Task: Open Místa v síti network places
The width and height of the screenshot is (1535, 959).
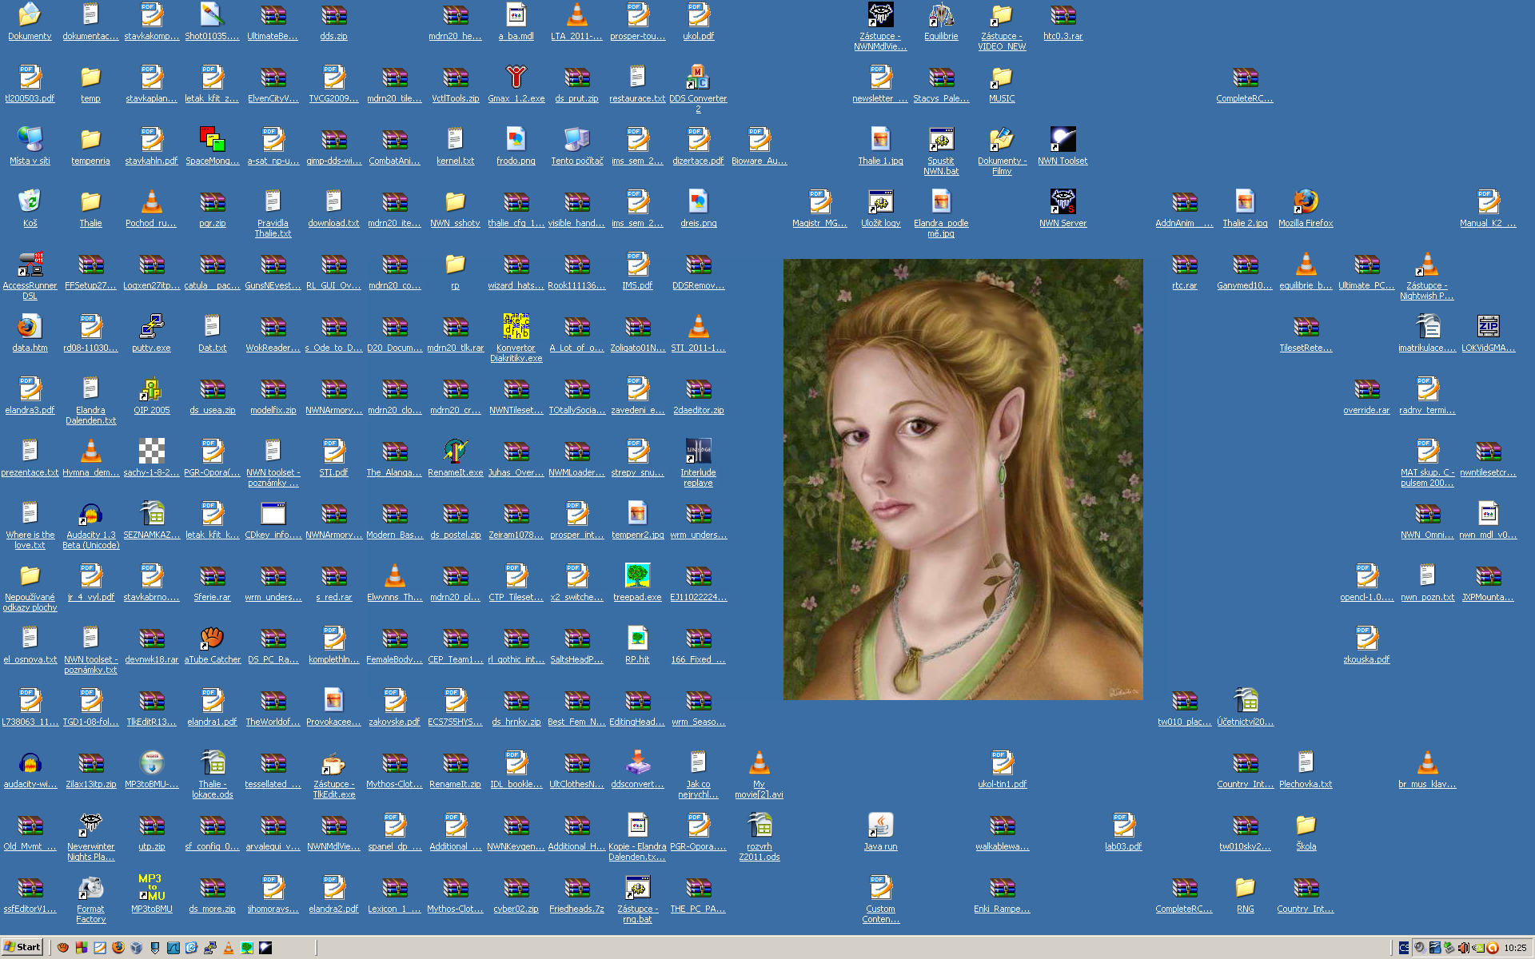Action: point(30,141)
